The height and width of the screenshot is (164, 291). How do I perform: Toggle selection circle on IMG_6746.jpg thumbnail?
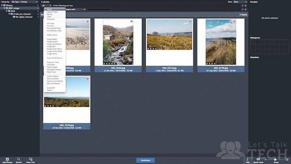pyautogui.click(x=234, y=22)
